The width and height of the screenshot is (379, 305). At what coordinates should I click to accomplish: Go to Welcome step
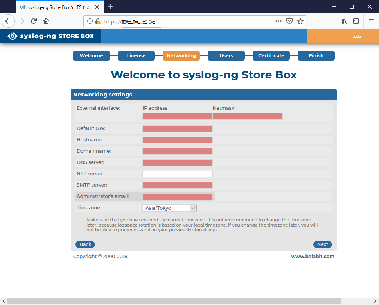click(92, 55)
